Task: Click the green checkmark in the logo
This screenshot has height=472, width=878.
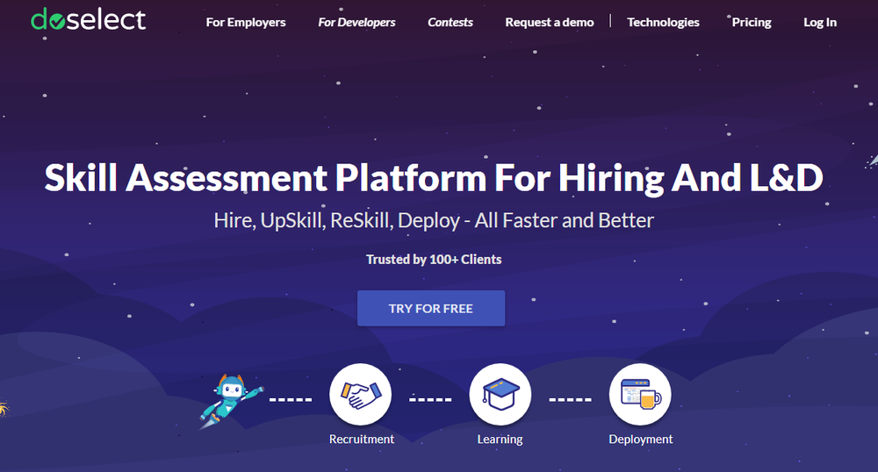Action: pyautogui.click(x=56, y=22)
